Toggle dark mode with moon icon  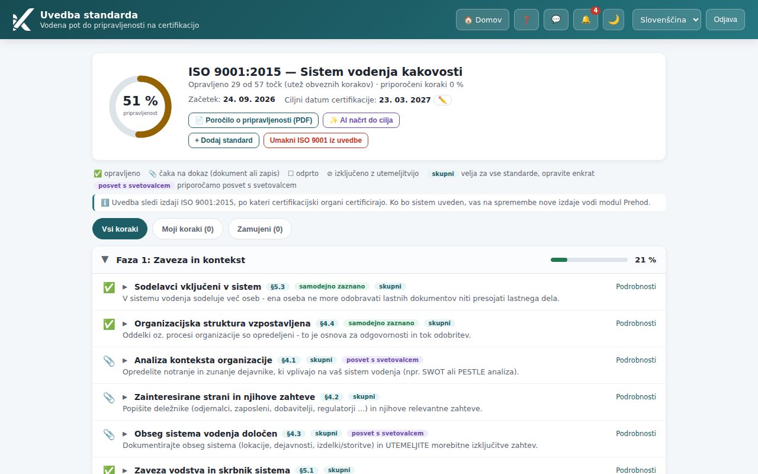pos(614,20)
